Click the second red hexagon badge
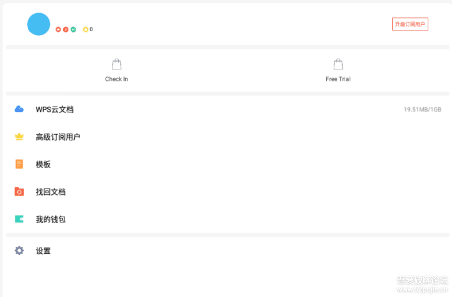The image size is (452, 297). tap(66, 29)
